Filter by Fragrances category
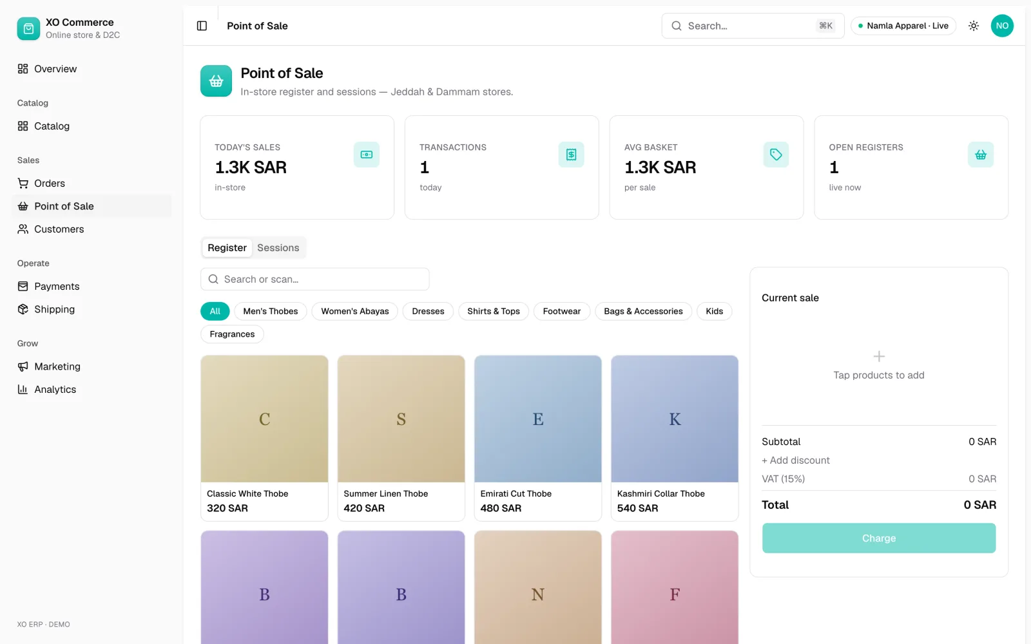The width and height of the screenshot is (1031, 644). click(x=232, y=334)
